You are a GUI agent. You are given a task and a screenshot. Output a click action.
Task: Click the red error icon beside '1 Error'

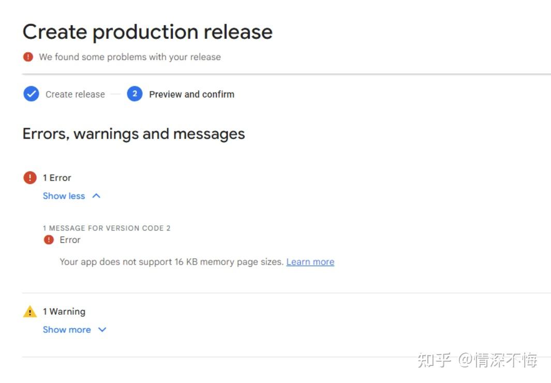point(30,178)
